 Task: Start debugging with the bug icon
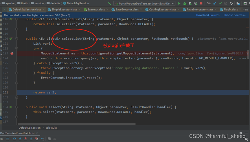(185, 3)
